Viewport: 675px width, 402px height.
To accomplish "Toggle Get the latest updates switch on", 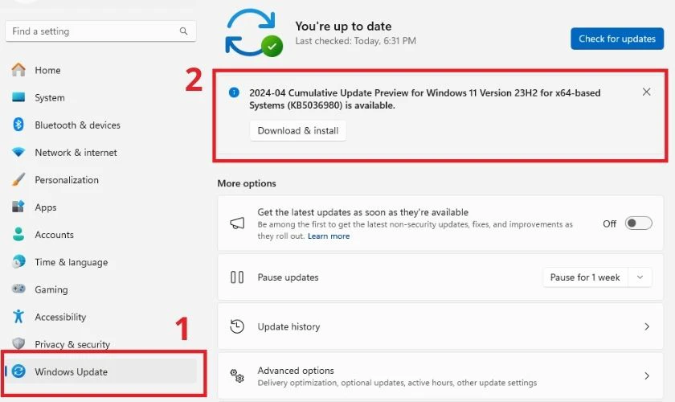I will pos(638,224).
